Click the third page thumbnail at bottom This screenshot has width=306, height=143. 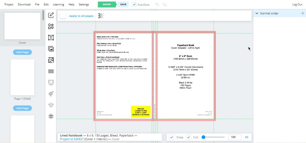(x=22, y=129)
